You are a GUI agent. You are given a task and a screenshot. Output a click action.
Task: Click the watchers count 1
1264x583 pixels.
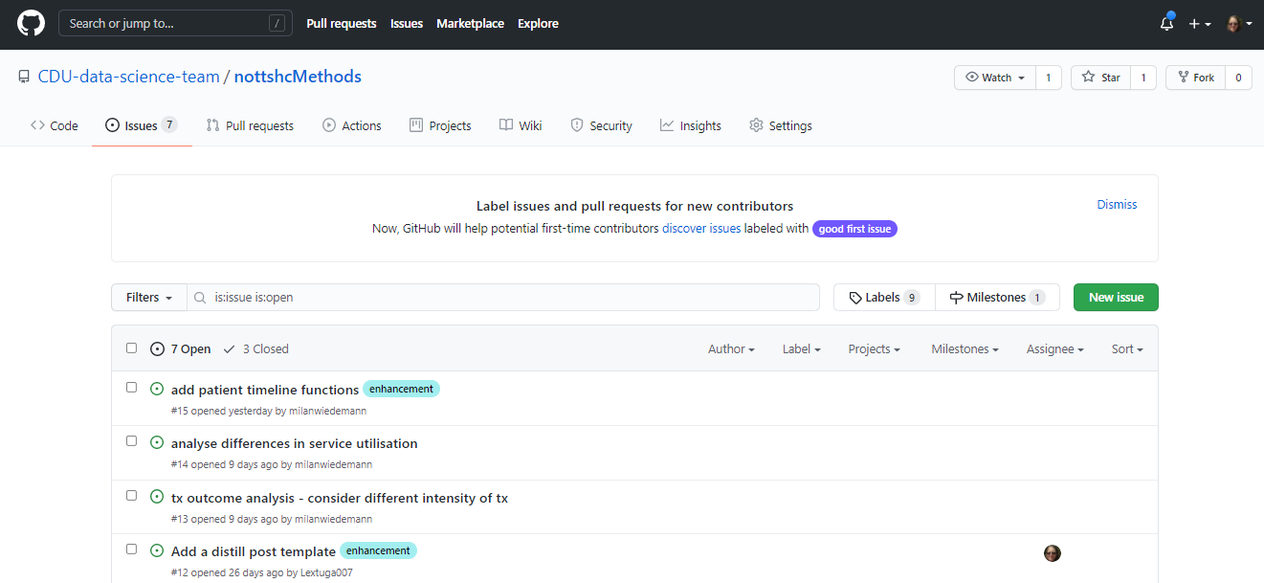click(1048, 78)
